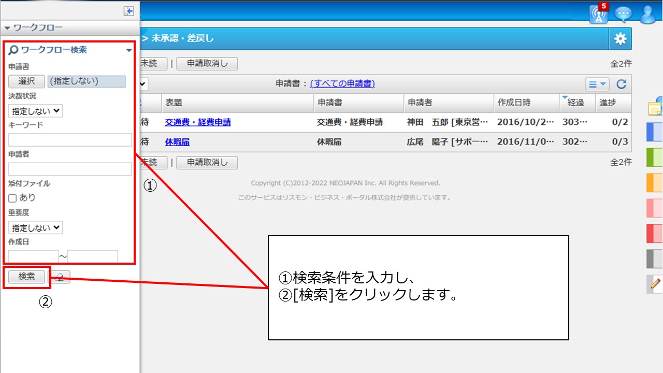Click the gear settings icon in the header
Image resolution: width=663 pixels, height=373 pixels.
pos(620,38)
